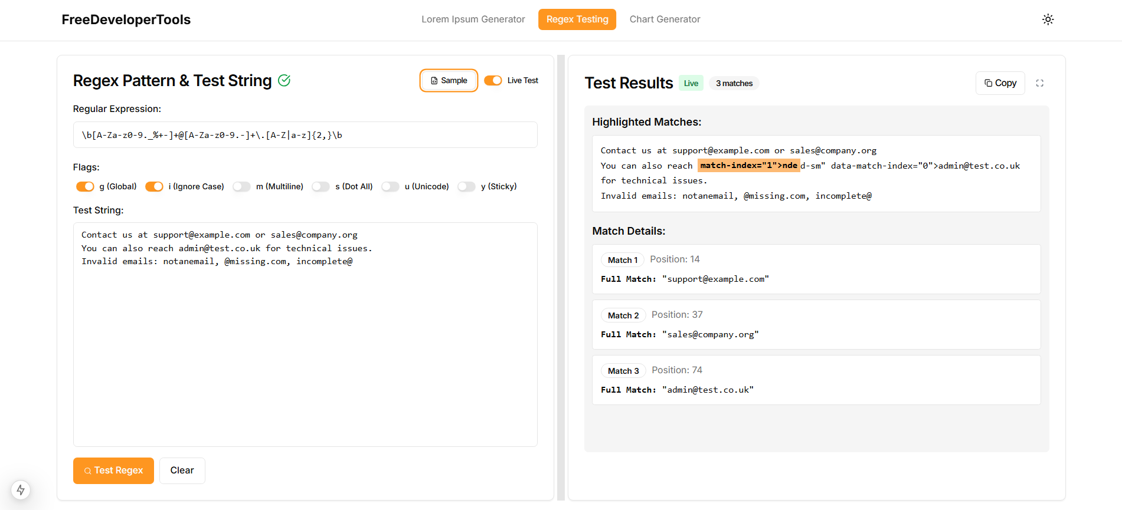
Task: Open the Lorem Ipsum Generator tab
Action: point(473,19)
